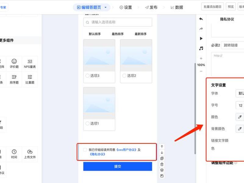Add 评价题 smiley component

14,64
